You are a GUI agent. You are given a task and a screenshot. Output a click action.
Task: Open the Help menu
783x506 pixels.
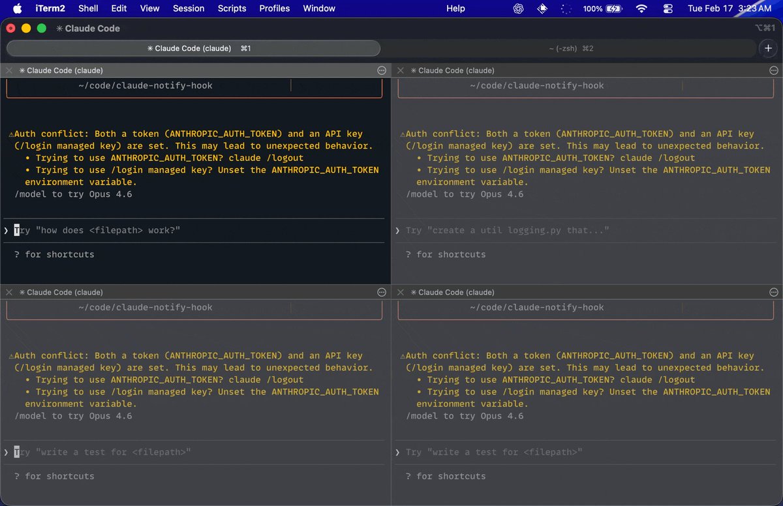[455, 8]
